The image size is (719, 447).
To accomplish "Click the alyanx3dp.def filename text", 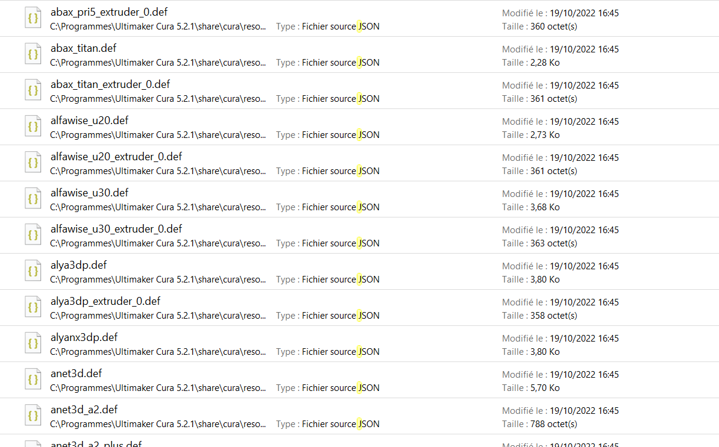I will [84, 337].
